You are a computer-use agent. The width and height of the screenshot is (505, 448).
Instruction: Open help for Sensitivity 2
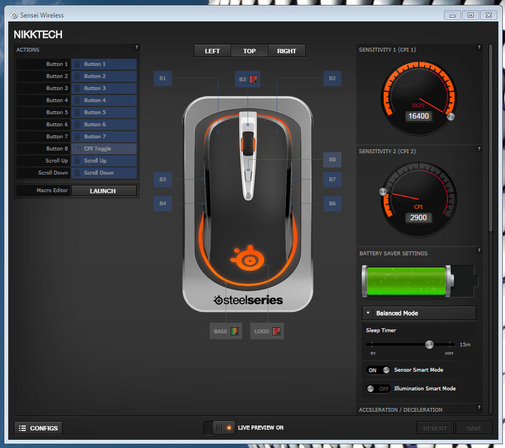pos(479,149)
